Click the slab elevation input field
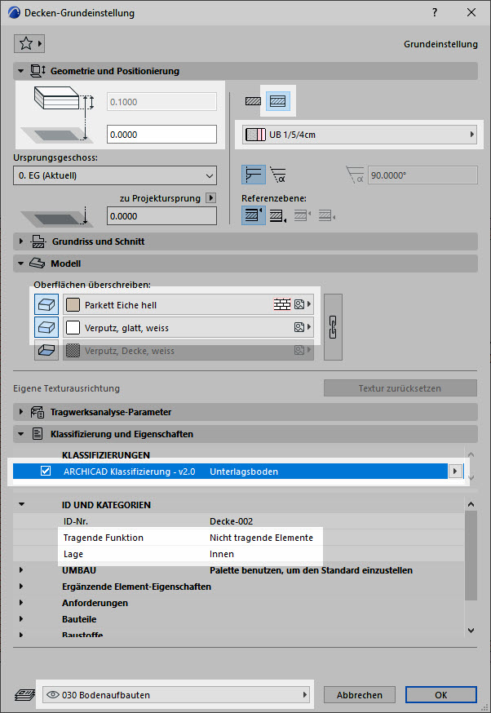Screen dimensions: 491x713 [x=161, y=135]
